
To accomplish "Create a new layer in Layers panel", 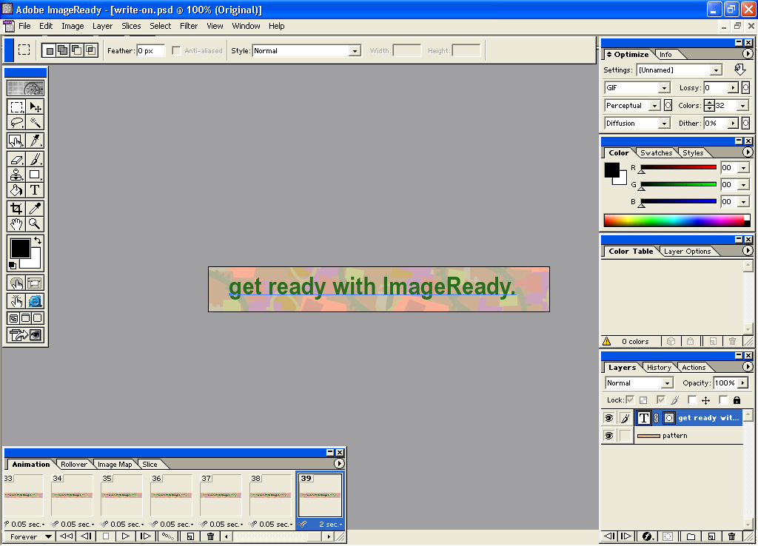I will click(x=711, y=536).
